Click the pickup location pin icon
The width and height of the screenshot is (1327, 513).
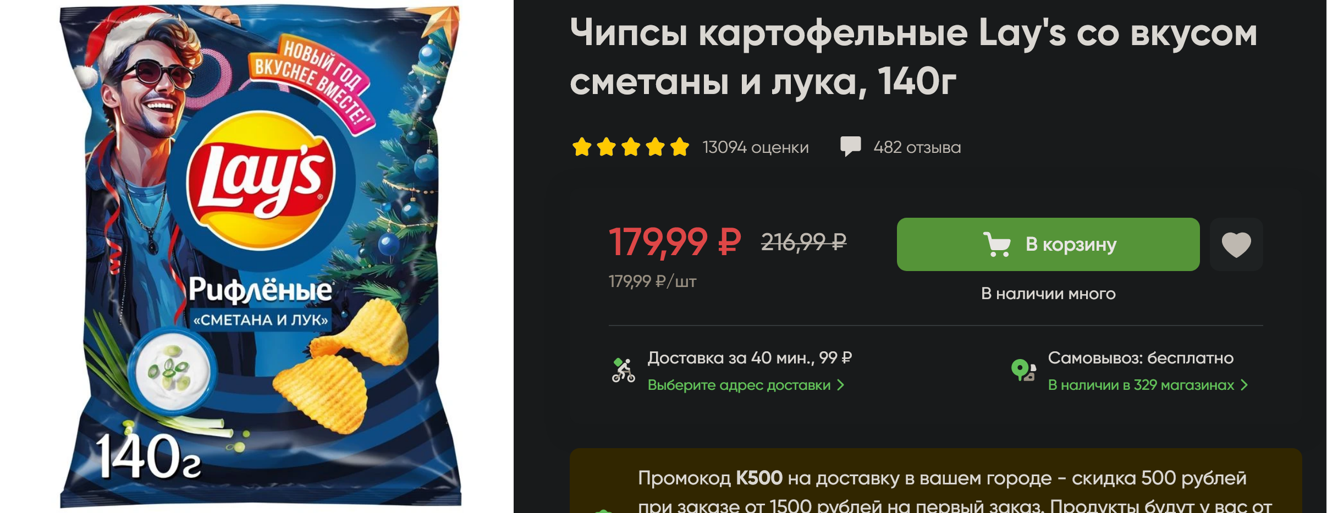pyautogui.click(x=1023, y=370)
